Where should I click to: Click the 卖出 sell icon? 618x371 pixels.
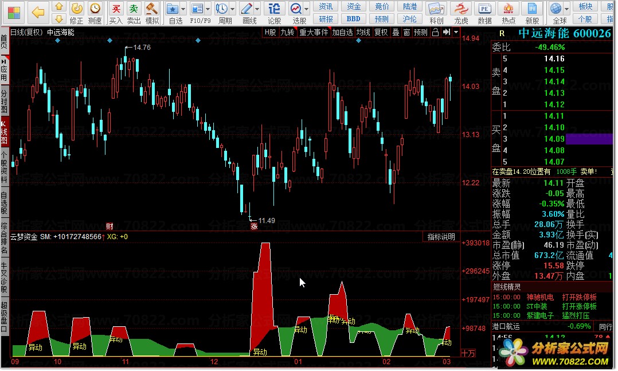pyautogui.click(x=134, y=13)
